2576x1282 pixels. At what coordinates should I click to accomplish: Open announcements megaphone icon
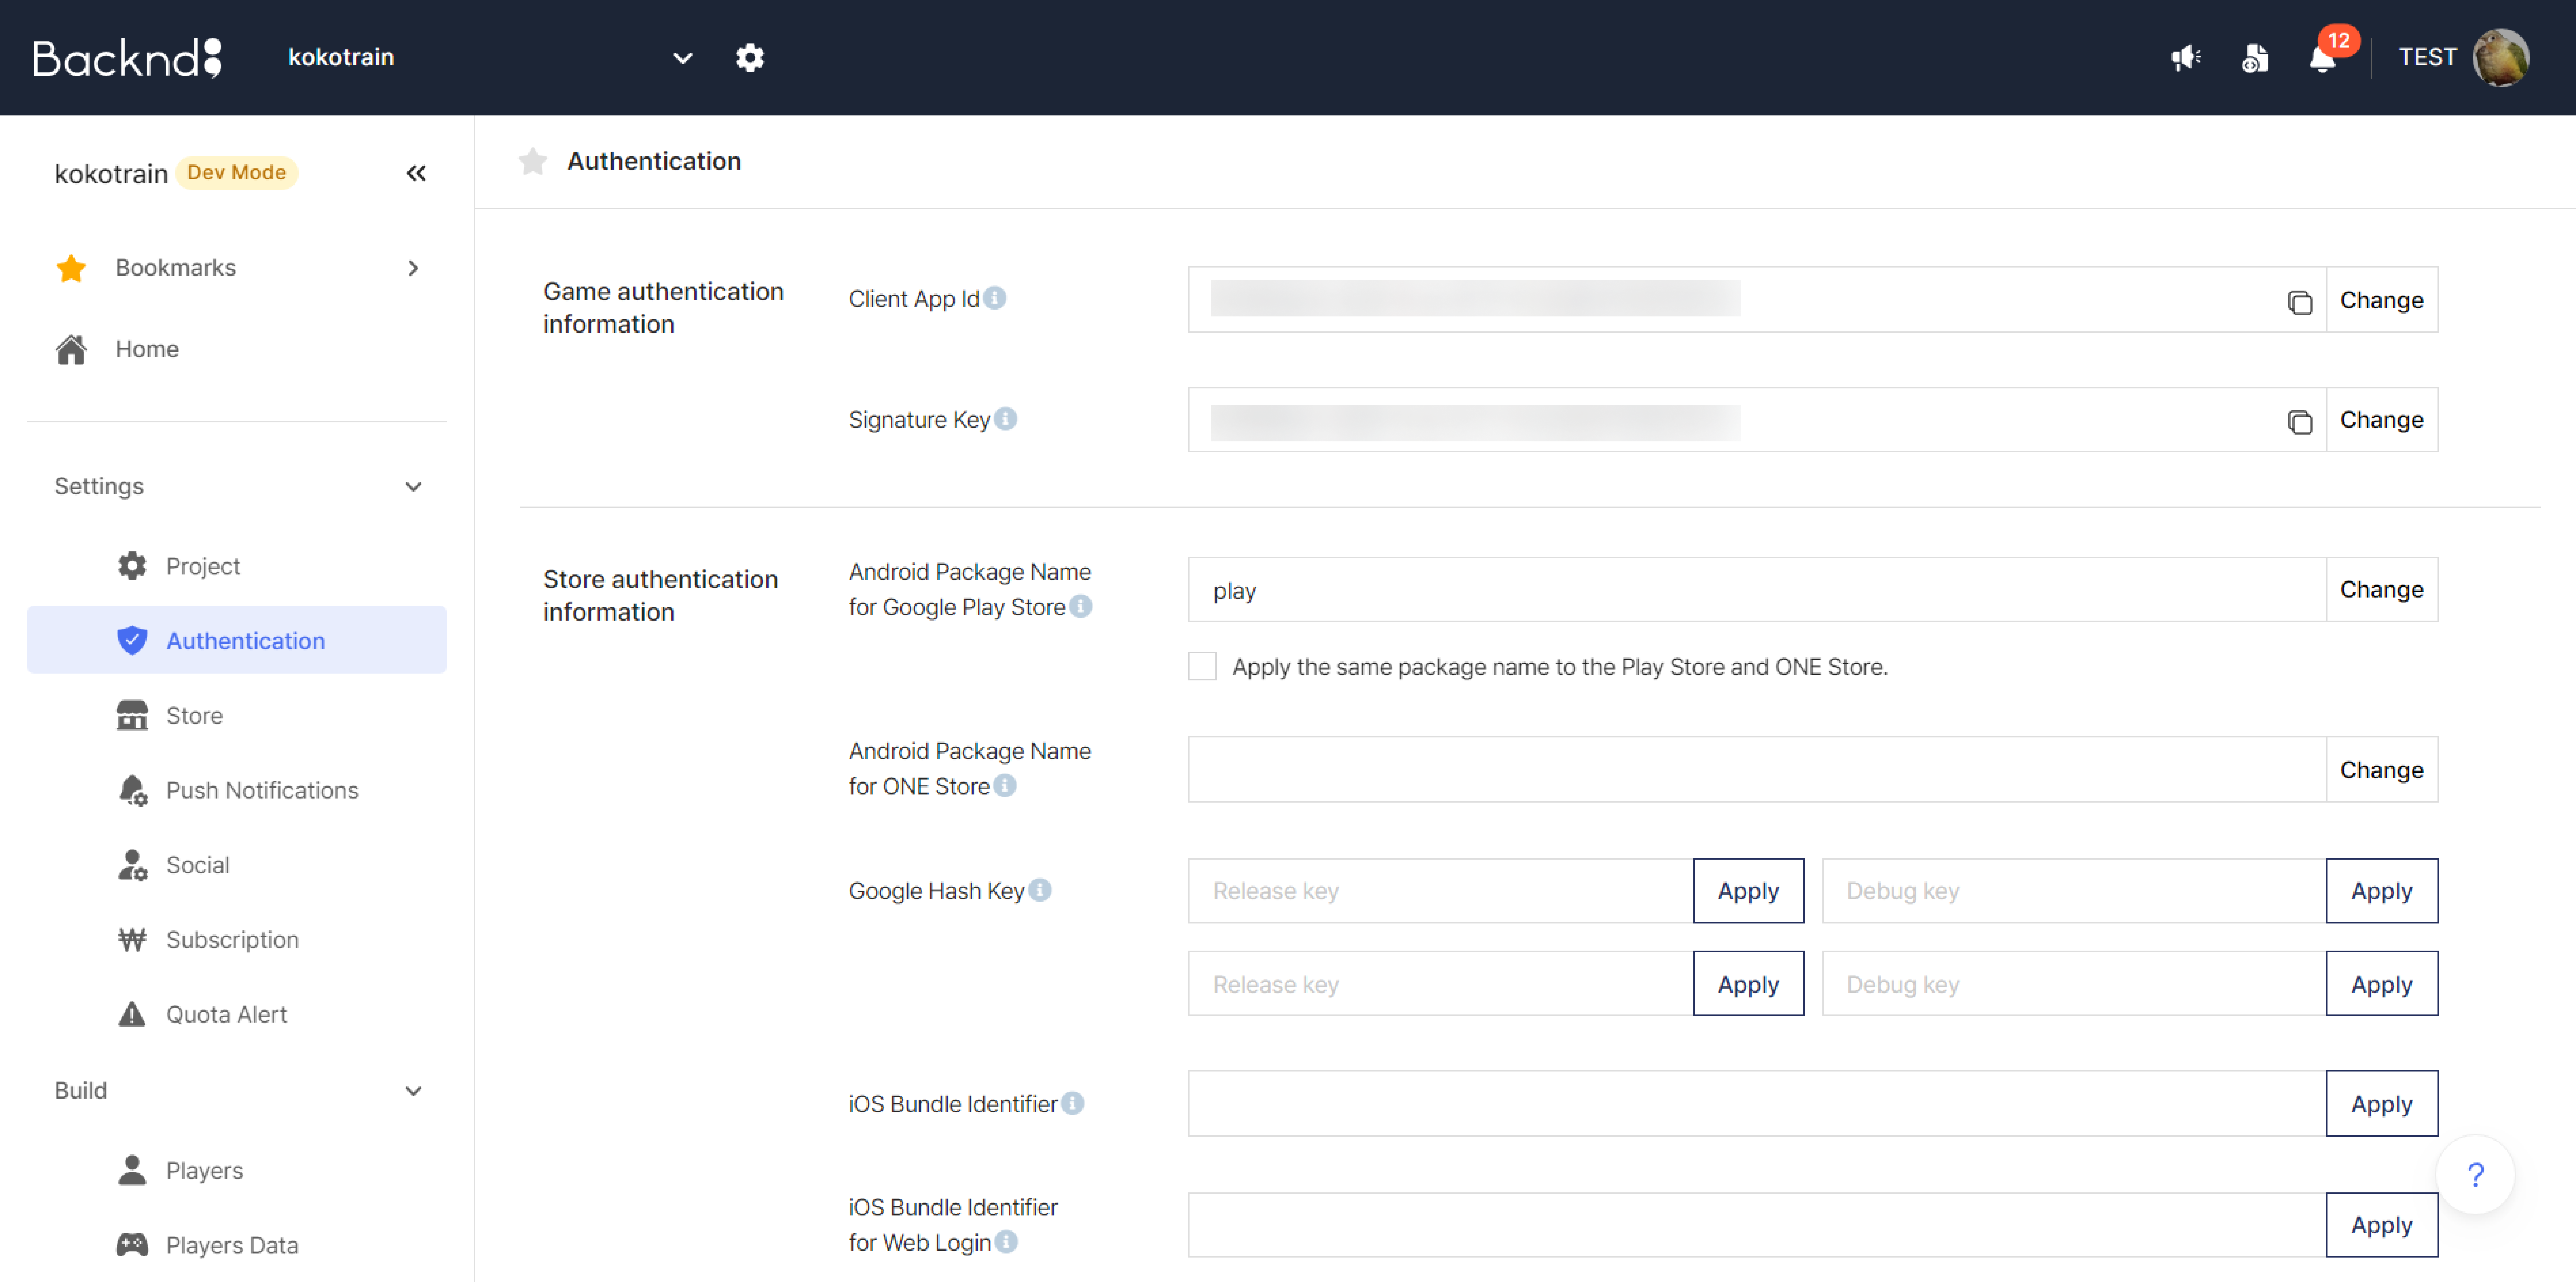point(2186,58)
